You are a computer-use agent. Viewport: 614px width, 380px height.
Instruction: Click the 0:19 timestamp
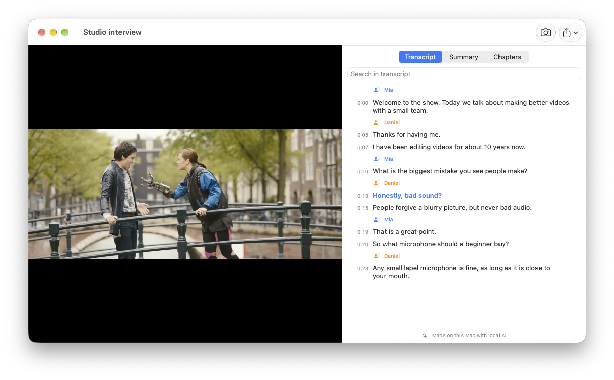click(363, 232)
